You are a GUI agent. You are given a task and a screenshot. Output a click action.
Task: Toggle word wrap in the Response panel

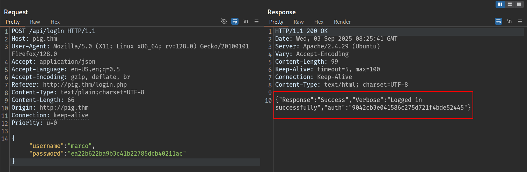[498, 21]
